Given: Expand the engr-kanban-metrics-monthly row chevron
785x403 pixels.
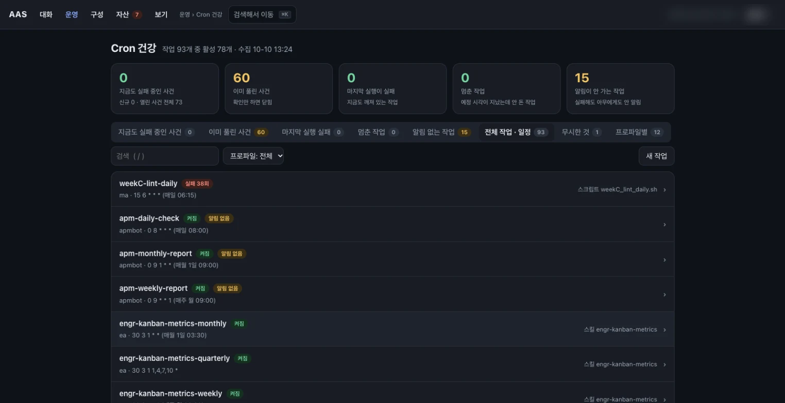Looking at the screenshot, I should pos(664,329).
